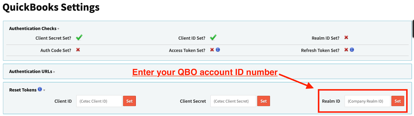
Task: Click the page scrollbar on right edge
Action: click(x=413, y=29)
